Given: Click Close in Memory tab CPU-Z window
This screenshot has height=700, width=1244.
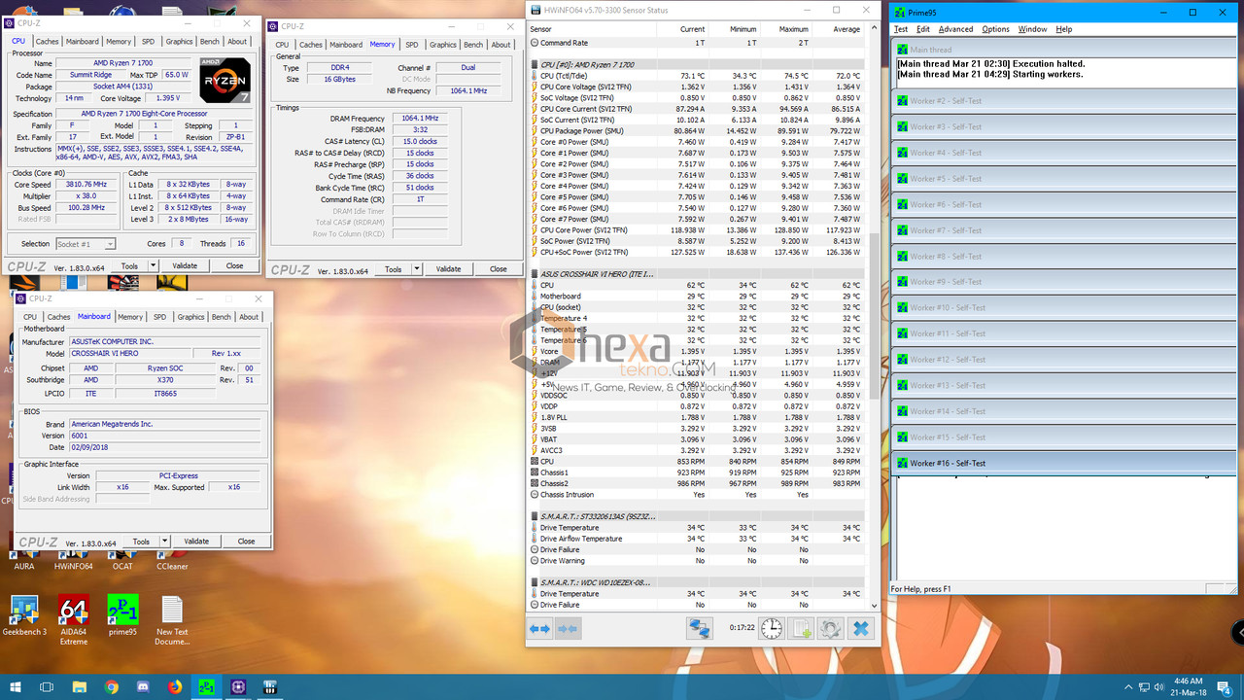Looking at the screenshot, I should click(499, 269).
